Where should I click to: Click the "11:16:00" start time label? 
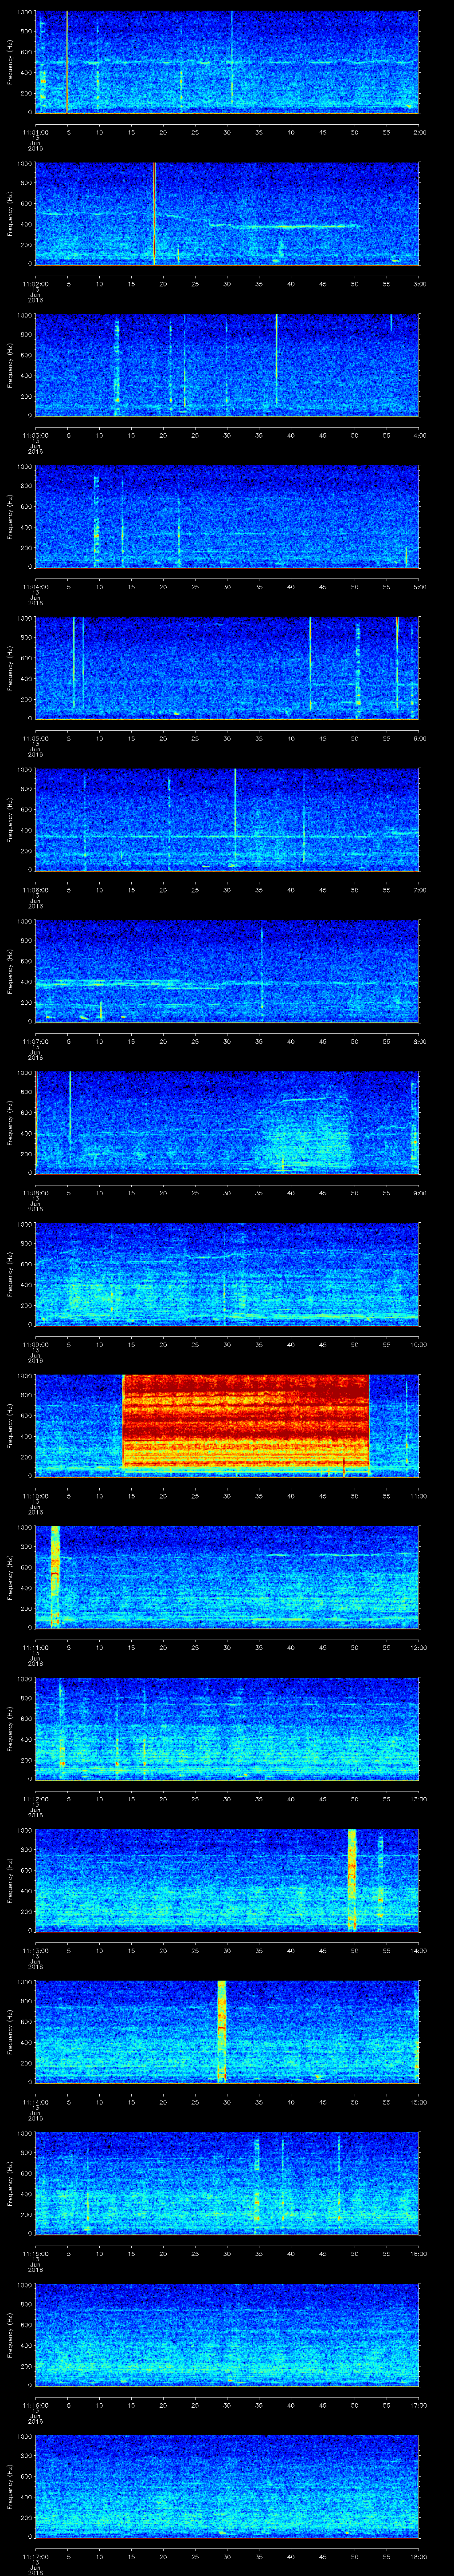tap(36, 2405)
